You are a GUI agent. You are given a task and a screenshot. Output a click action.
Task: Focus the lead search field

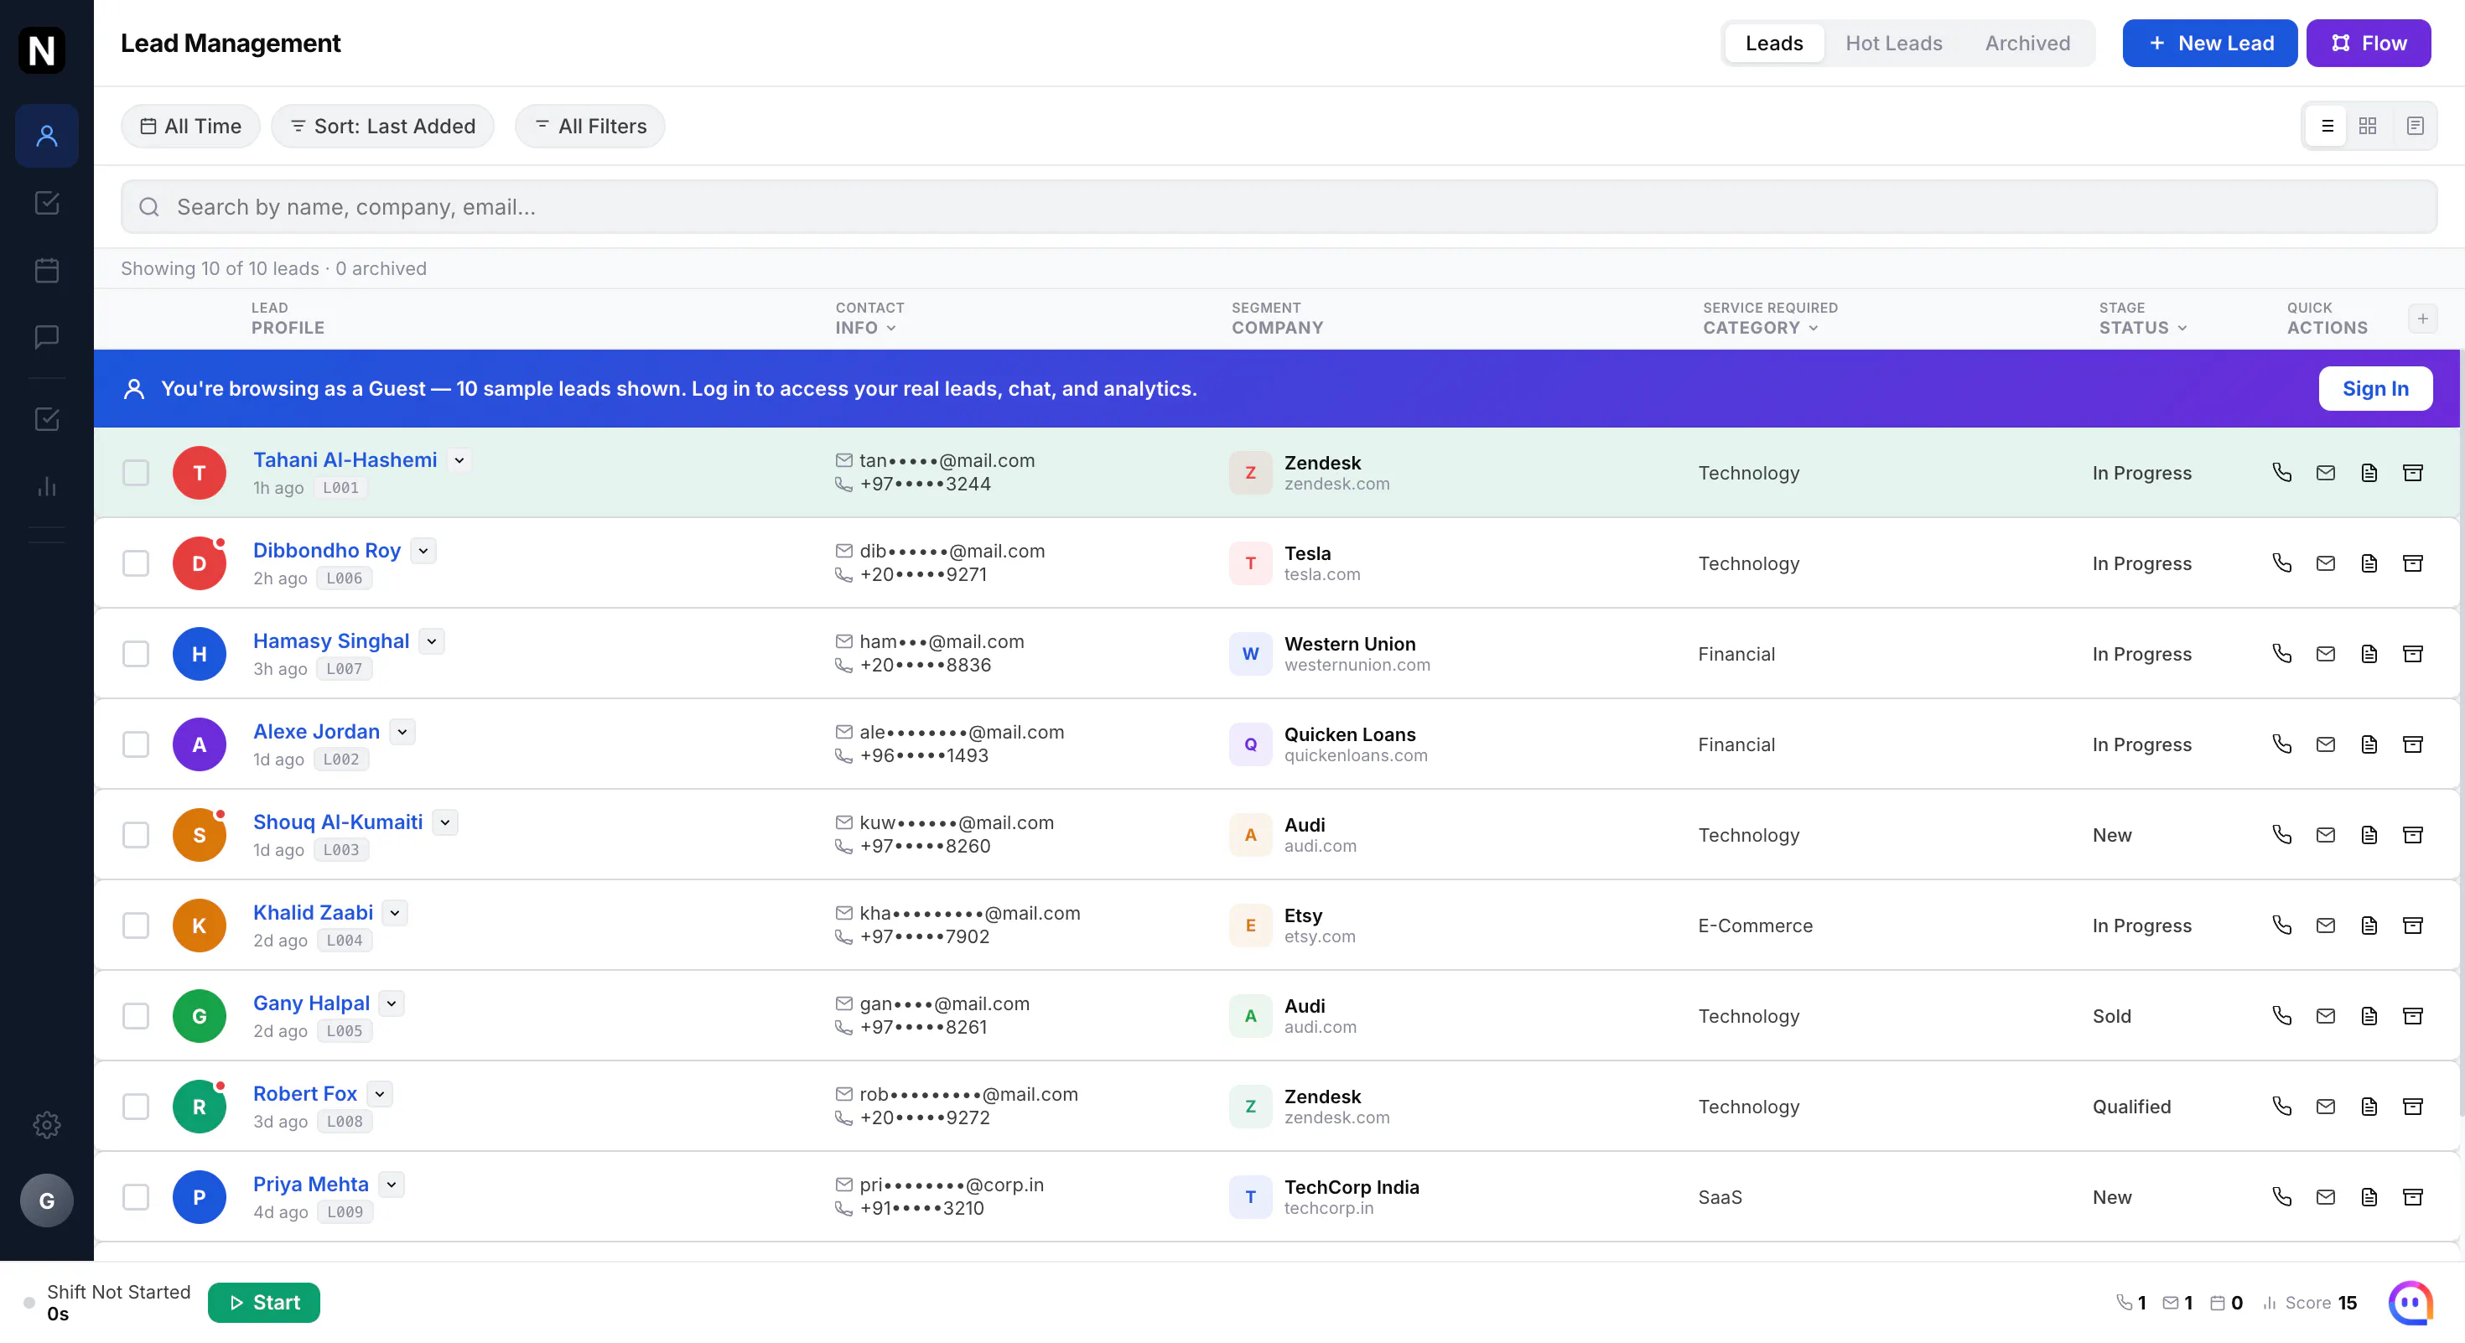click(1279, 206)
